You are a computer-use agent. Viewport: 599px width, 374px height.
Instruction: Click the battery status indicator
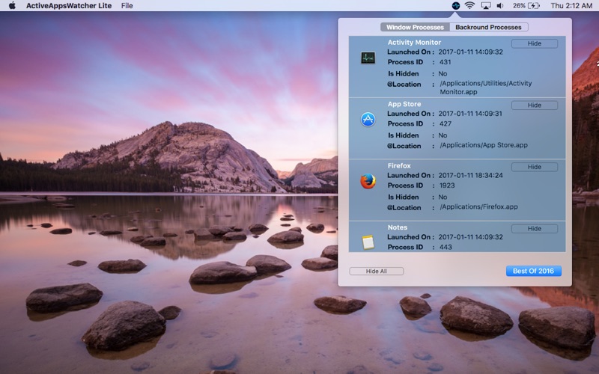526,6
